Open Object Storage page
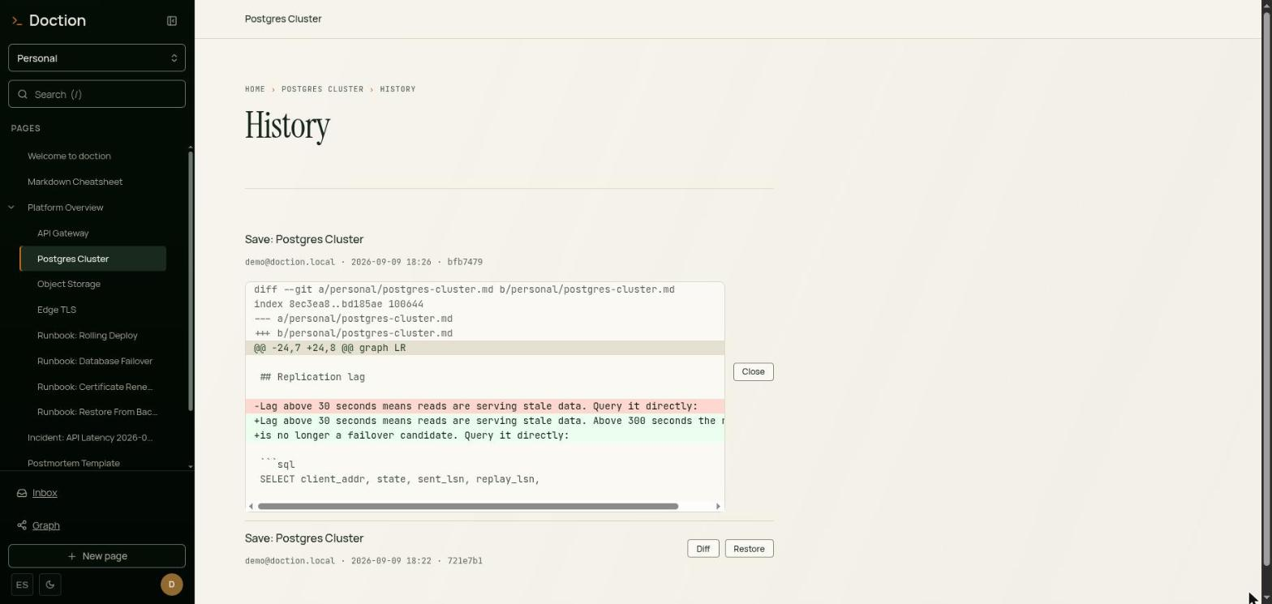Screen dimensions: 1272x604 point(68,284)
